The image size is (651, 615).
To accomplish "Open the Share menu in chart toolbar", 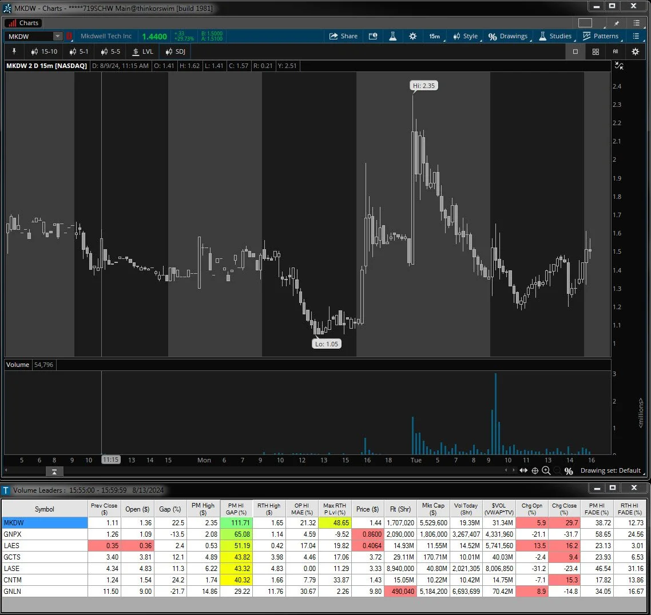I will [343, 36].
